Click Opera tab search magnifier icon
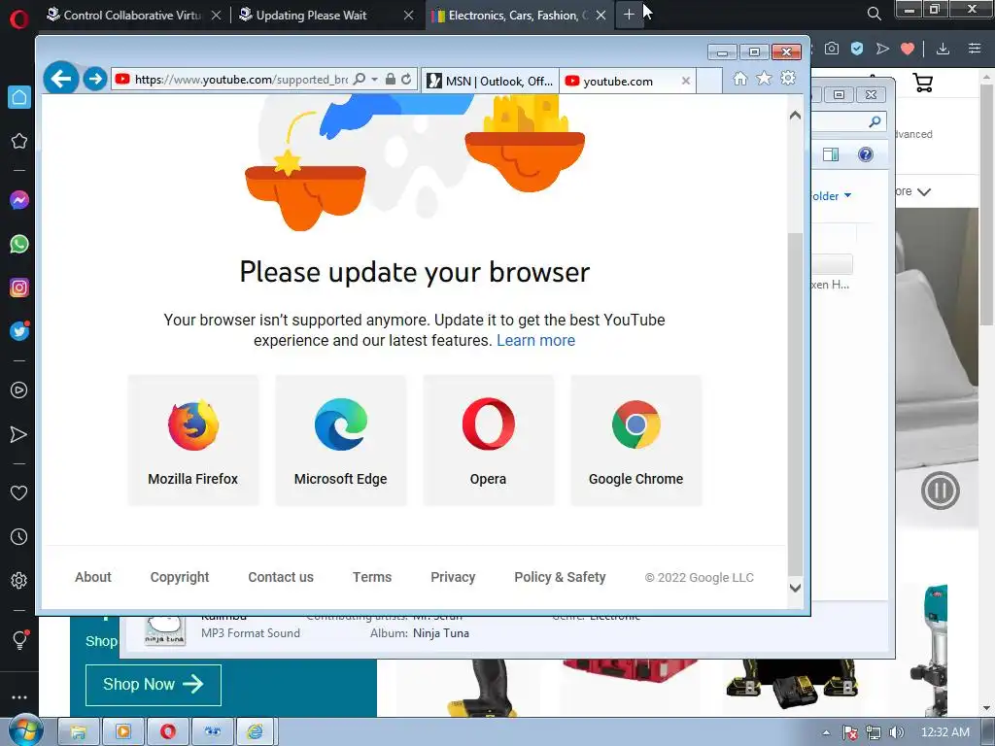995x746 pixels. (874, 14)
